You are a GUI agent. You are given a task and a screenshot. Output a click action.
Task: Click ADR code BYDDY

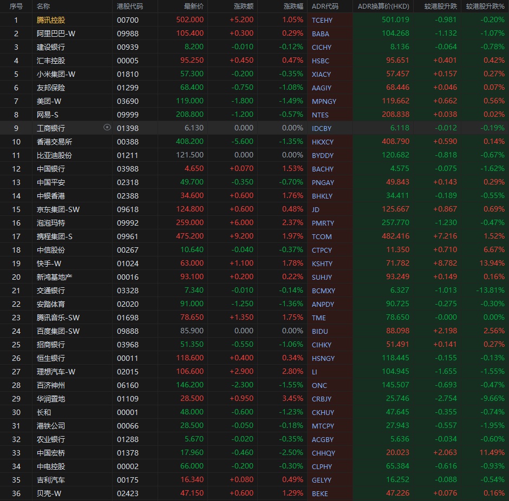323,156
